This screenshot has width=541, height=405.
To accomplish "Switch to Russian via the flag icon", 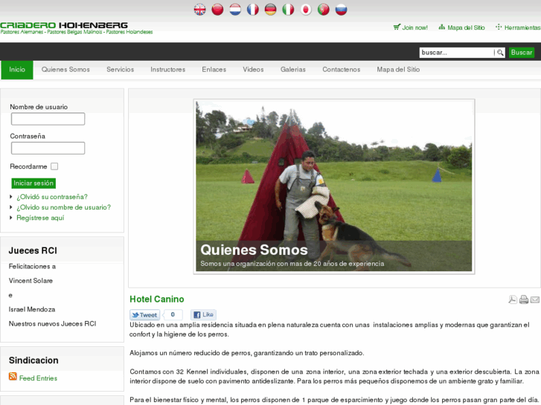I will (x=341, y=10).
